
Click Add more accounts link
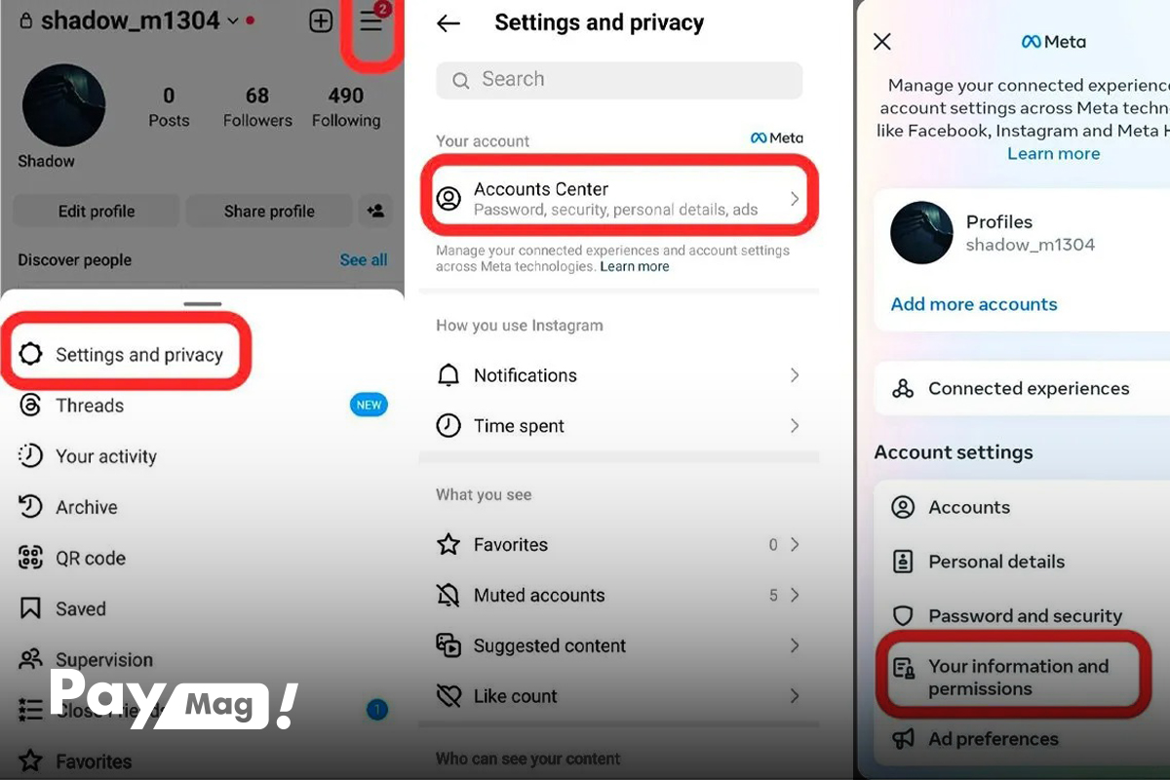974,304
